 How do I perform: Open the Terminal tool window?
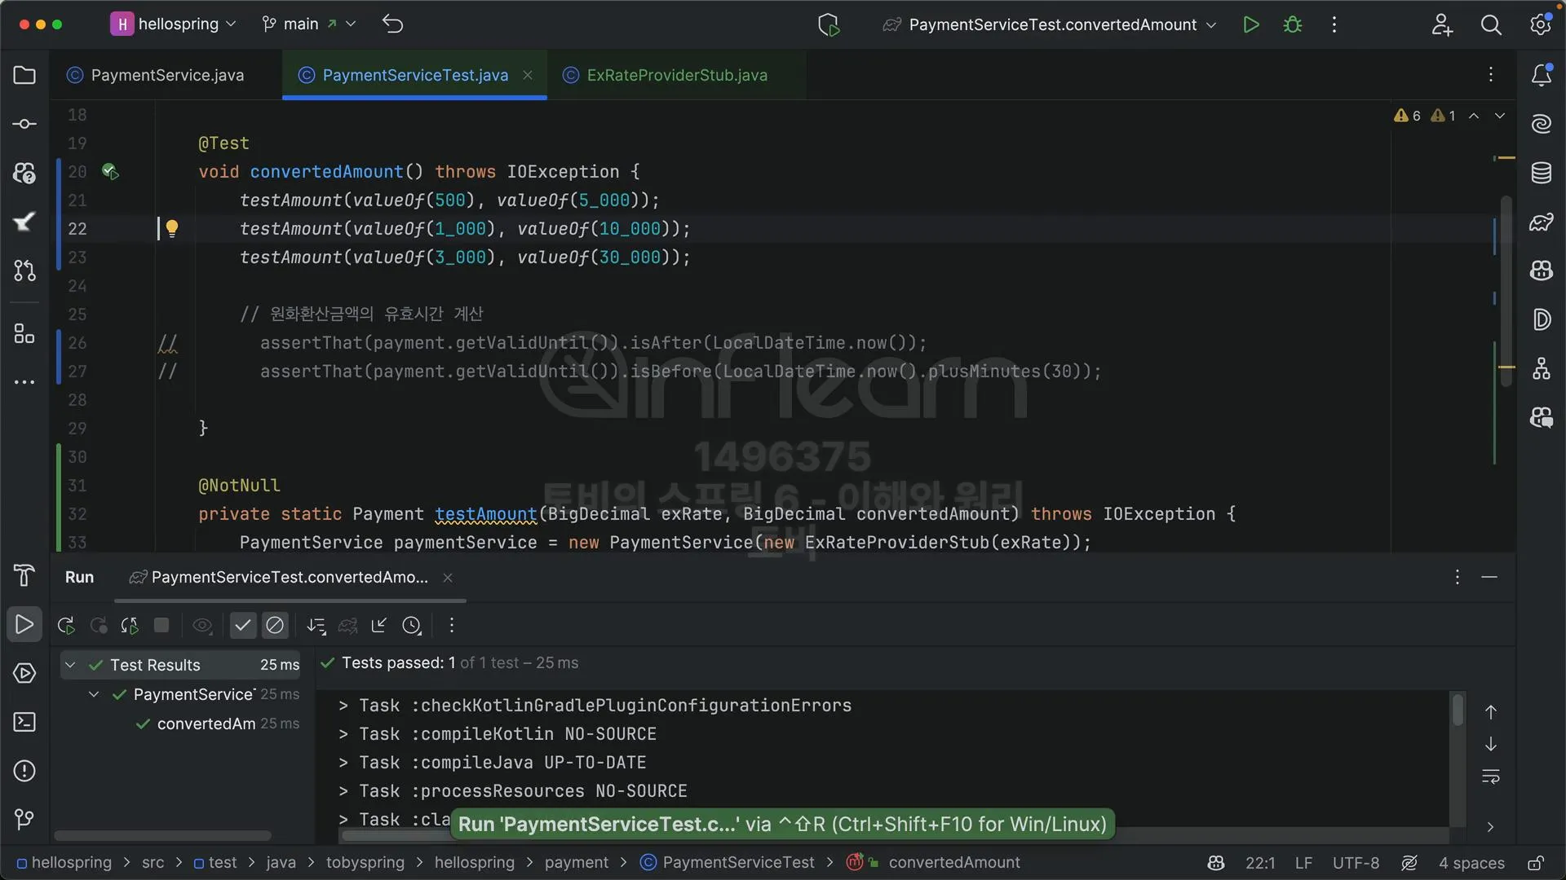pos(24,722)
